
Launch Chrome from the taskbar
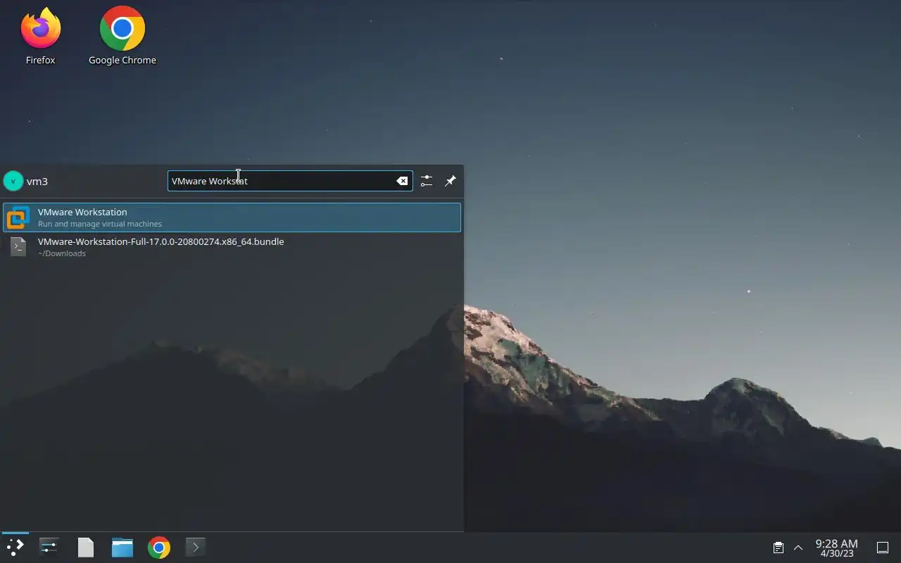pos(159,548)
